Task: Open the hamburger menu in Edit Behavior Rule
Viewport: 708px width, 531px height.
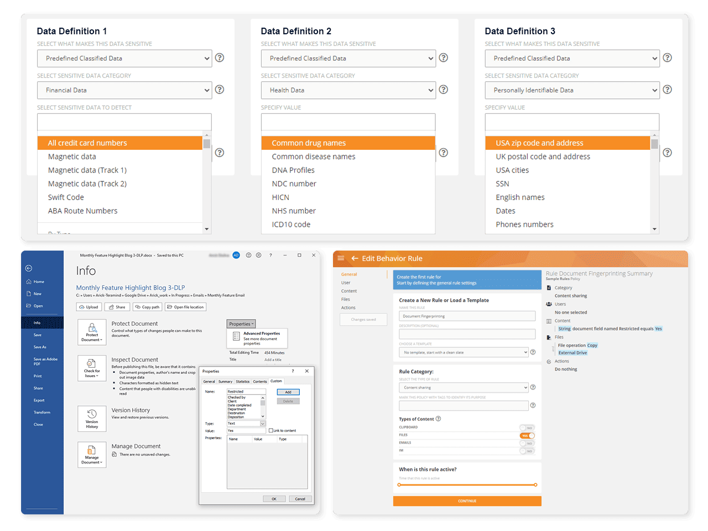Action: pyautogui.click(x=341, y=258)
